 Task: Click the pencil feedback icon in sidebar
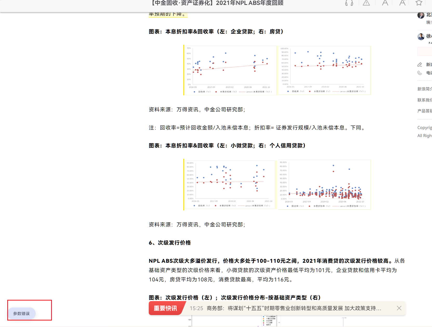(x=420, y=65)
